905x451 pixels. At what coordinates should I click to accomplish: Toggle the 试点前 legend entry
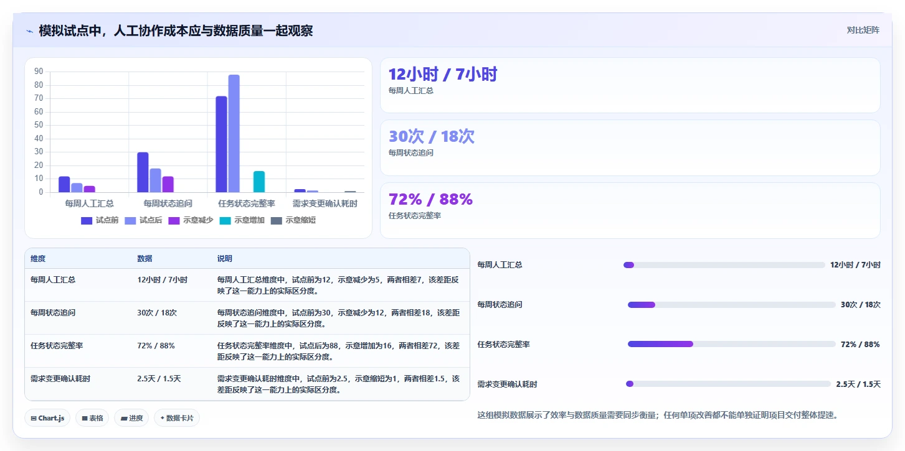pos(100,220)
